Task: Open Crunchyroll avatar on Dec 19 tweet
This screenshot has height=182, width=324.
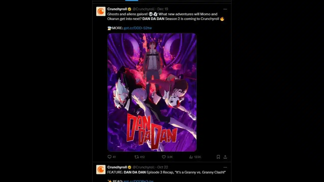Action: pyautogui.click(x=101, y=11)
